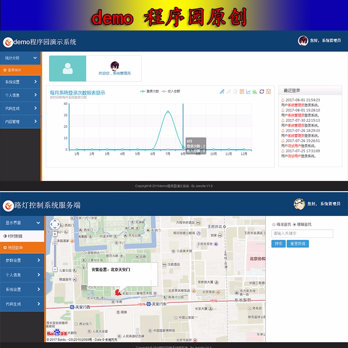Image resolution: width=348 pixels, height=348 pixels.
Task: Open the chart data view icon
Action: [242, 90]
